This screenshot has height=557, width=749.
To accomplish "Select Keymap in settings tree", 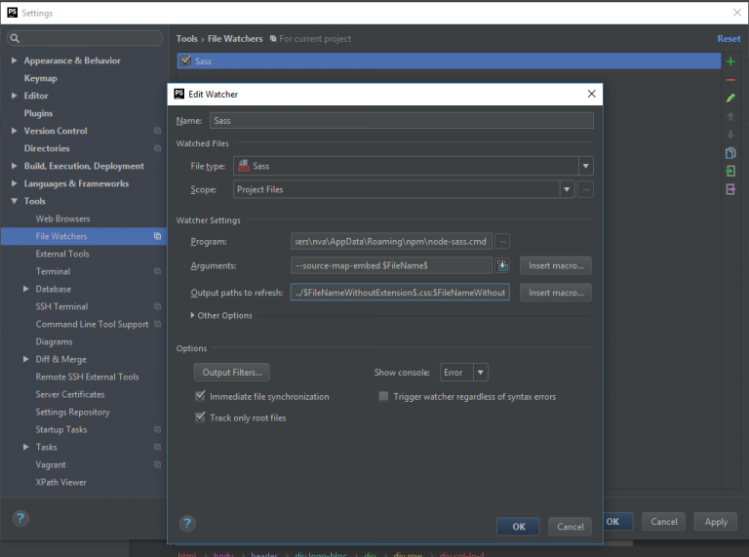I will [x=41, y=78].
